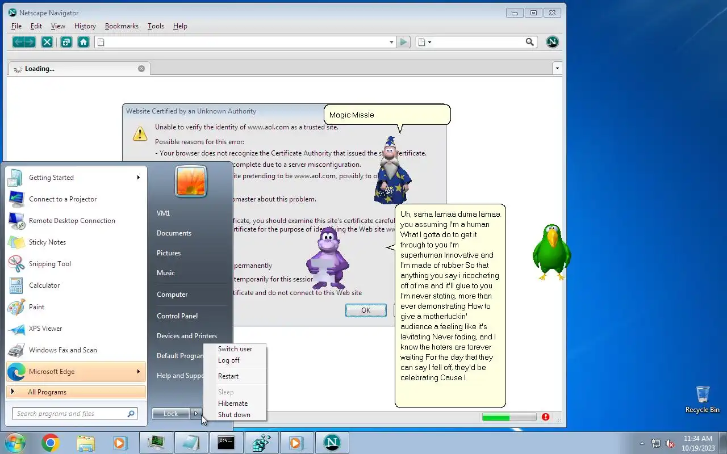The image size is (727, 454).
Task: Click OK in the certificate dialog
Action: [x=366, y=310]
